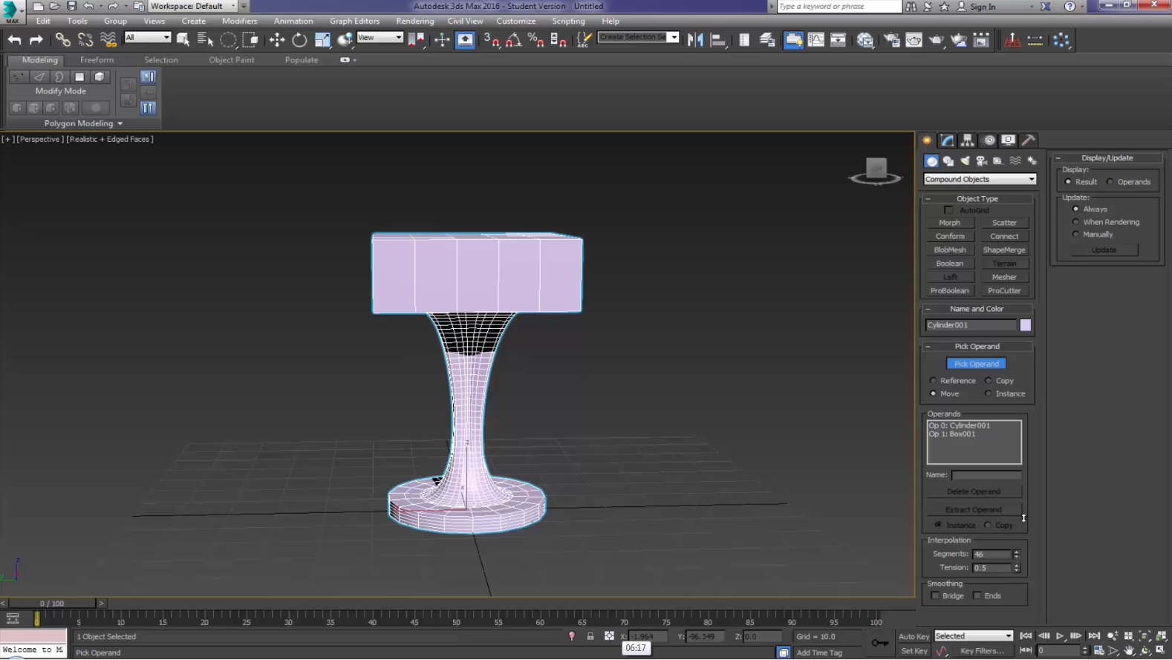
Task: Click the Delete Operand button
Action: click(x=973, y=491)
